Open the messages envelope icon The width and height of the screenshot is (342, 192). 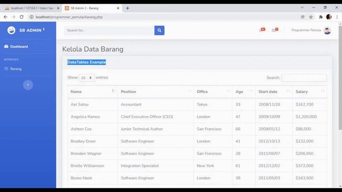pos(275,30)
